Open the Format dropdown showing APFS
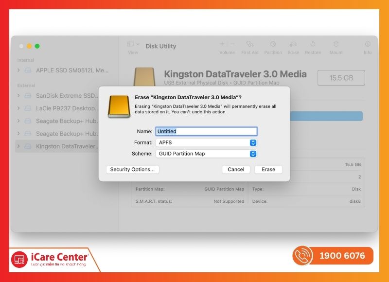The height and width of the screenshot is (282, 389). click(x=207, y=141)
